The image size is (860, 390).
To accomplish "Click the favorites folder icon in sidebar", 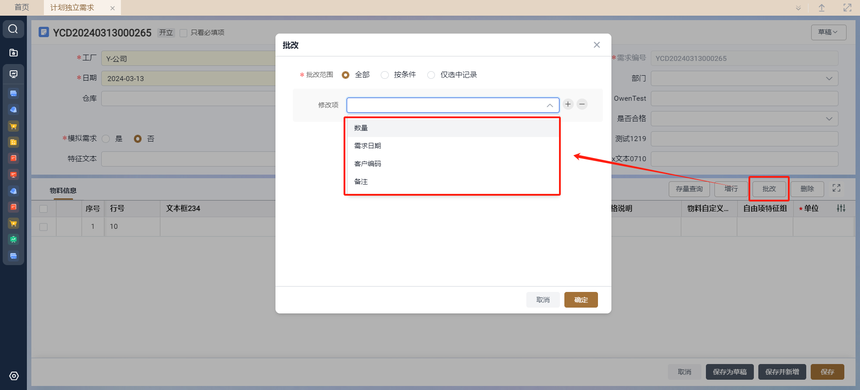I will coord(13,53).
